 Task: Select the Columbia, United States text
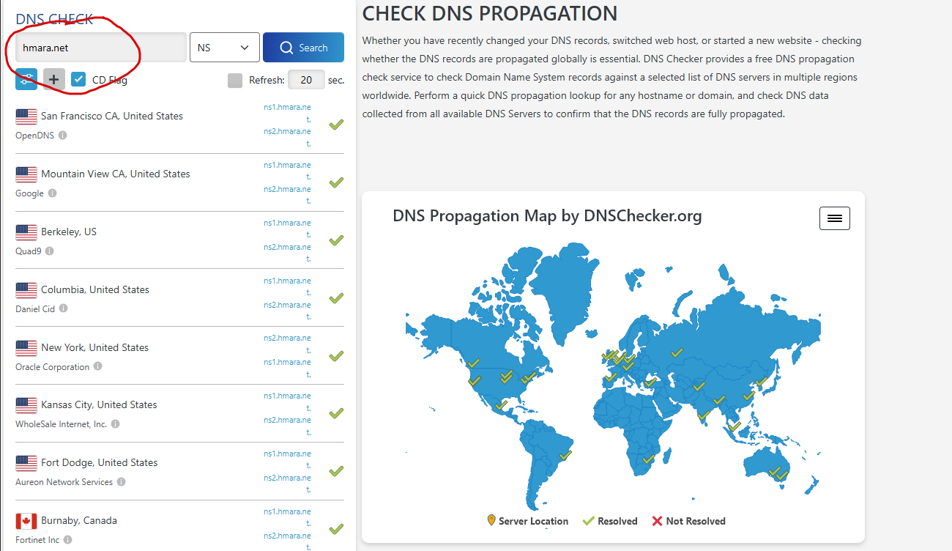95,289
